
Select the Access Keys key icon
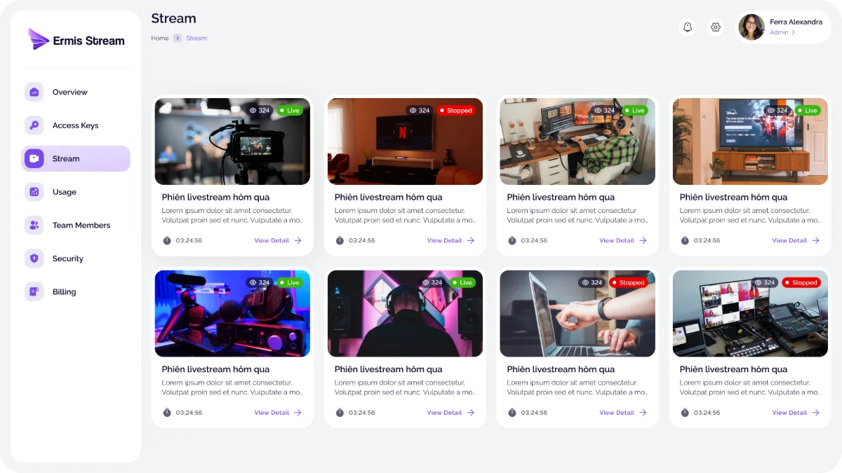pos(34,125)
